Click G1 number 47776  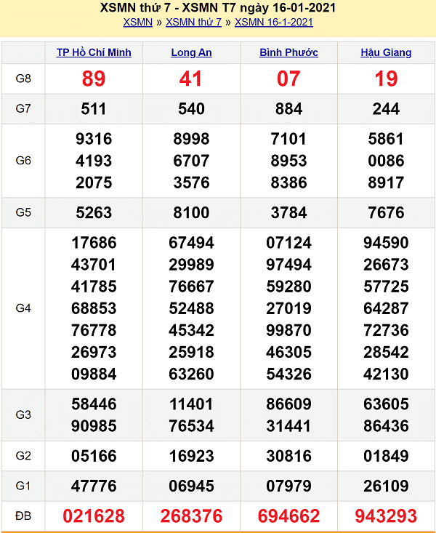pos(94,486)
